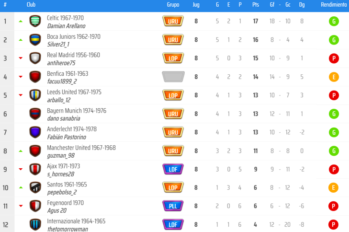Click the orange E form indicator for Benfica
Image resolution: width=349 pixels, height=232 pixels.
334,77
